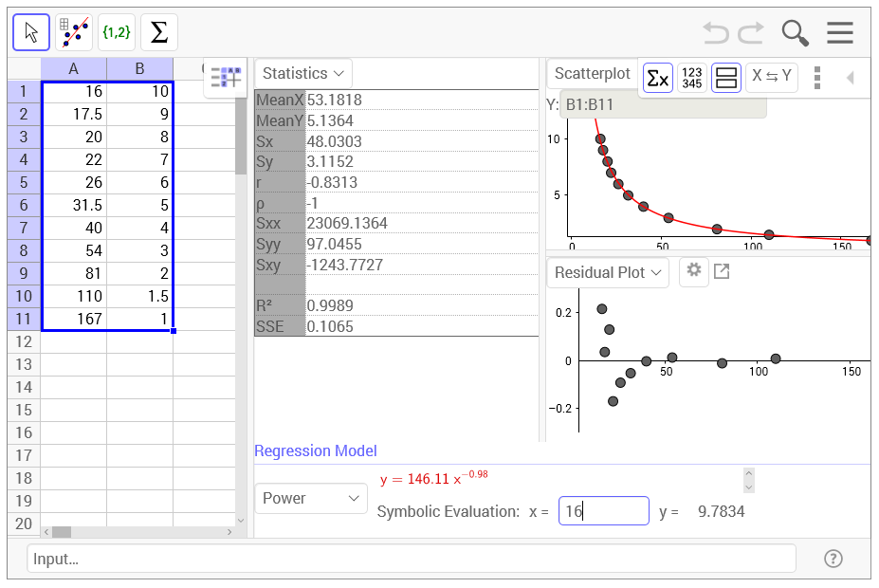Click the Undo arrow

click(717, 33)
